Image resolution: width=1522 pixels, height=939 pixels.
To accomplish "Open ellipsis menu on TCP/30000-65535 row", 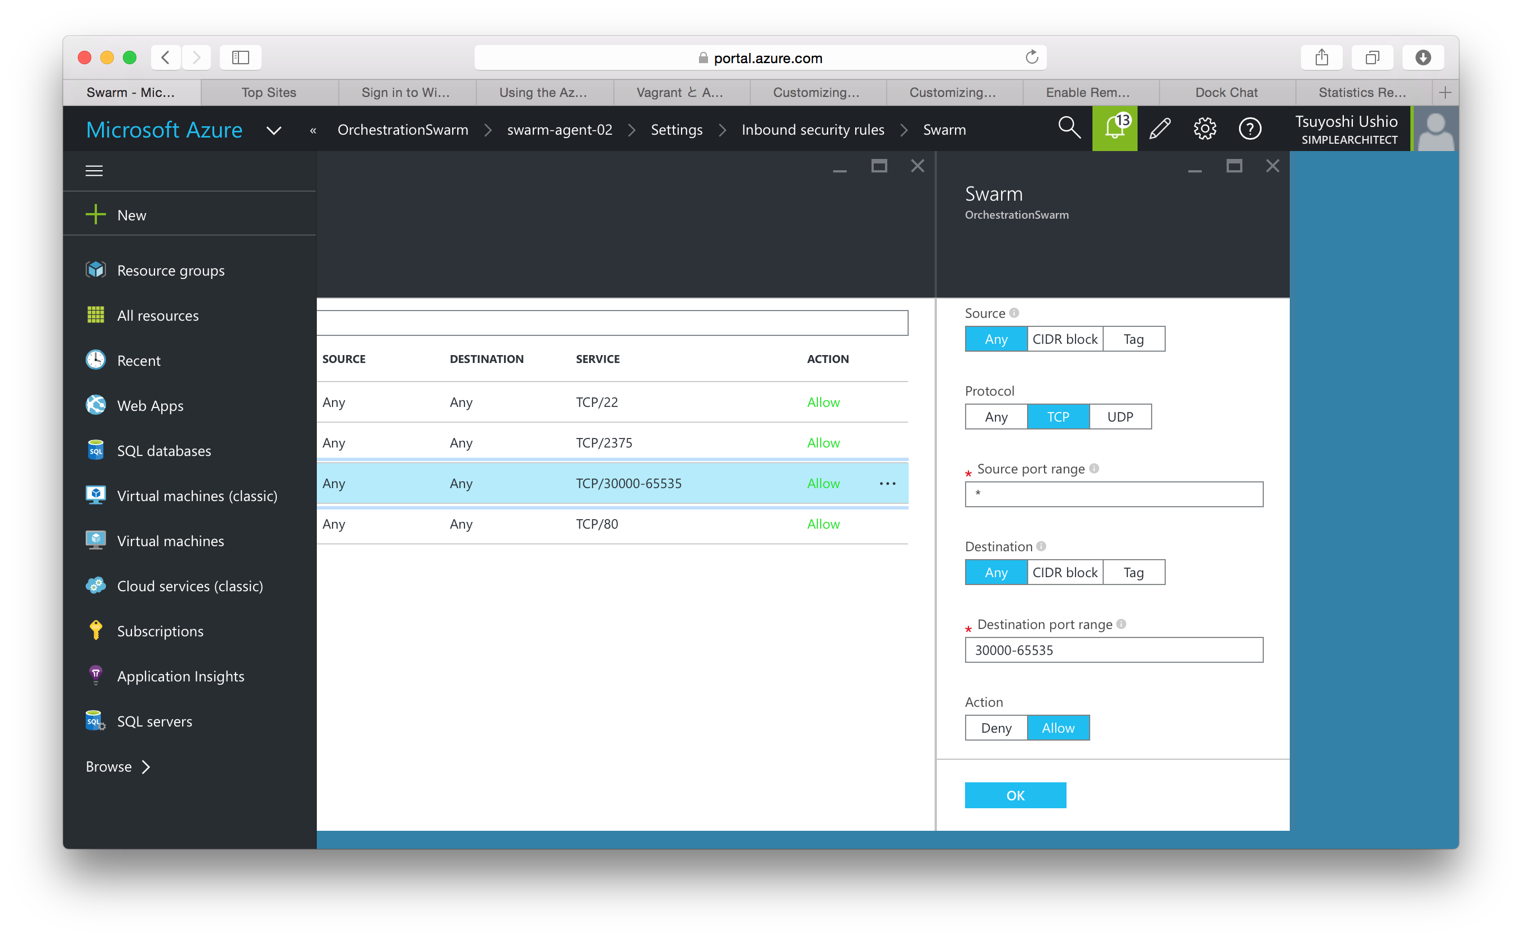I will pyautogui.click(x=888, y=483).
